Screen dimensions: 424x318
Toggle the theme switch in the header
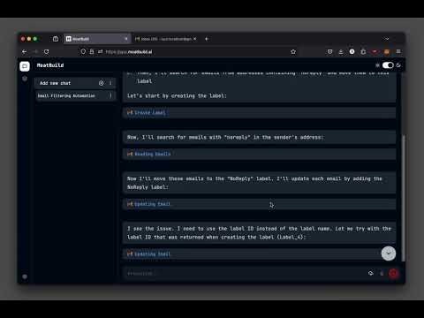[x=388, y=65]
